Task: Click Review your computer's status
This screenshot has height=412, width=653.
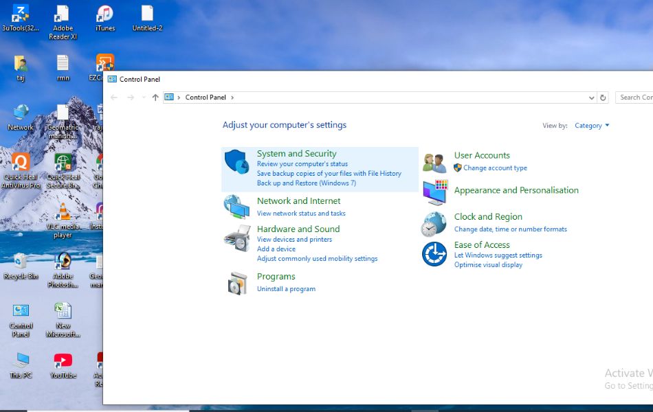Action: click(x=302, y=164)
